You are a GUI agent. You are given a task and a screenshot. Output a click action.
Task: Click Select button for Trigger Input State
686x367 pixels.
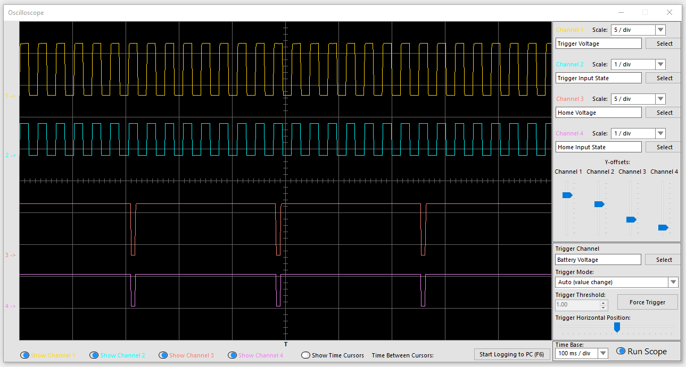pyautogui.click(x=664, y=78)
